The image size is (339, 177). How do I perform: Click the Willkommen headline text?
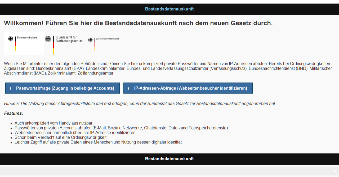tap(138, 23)
